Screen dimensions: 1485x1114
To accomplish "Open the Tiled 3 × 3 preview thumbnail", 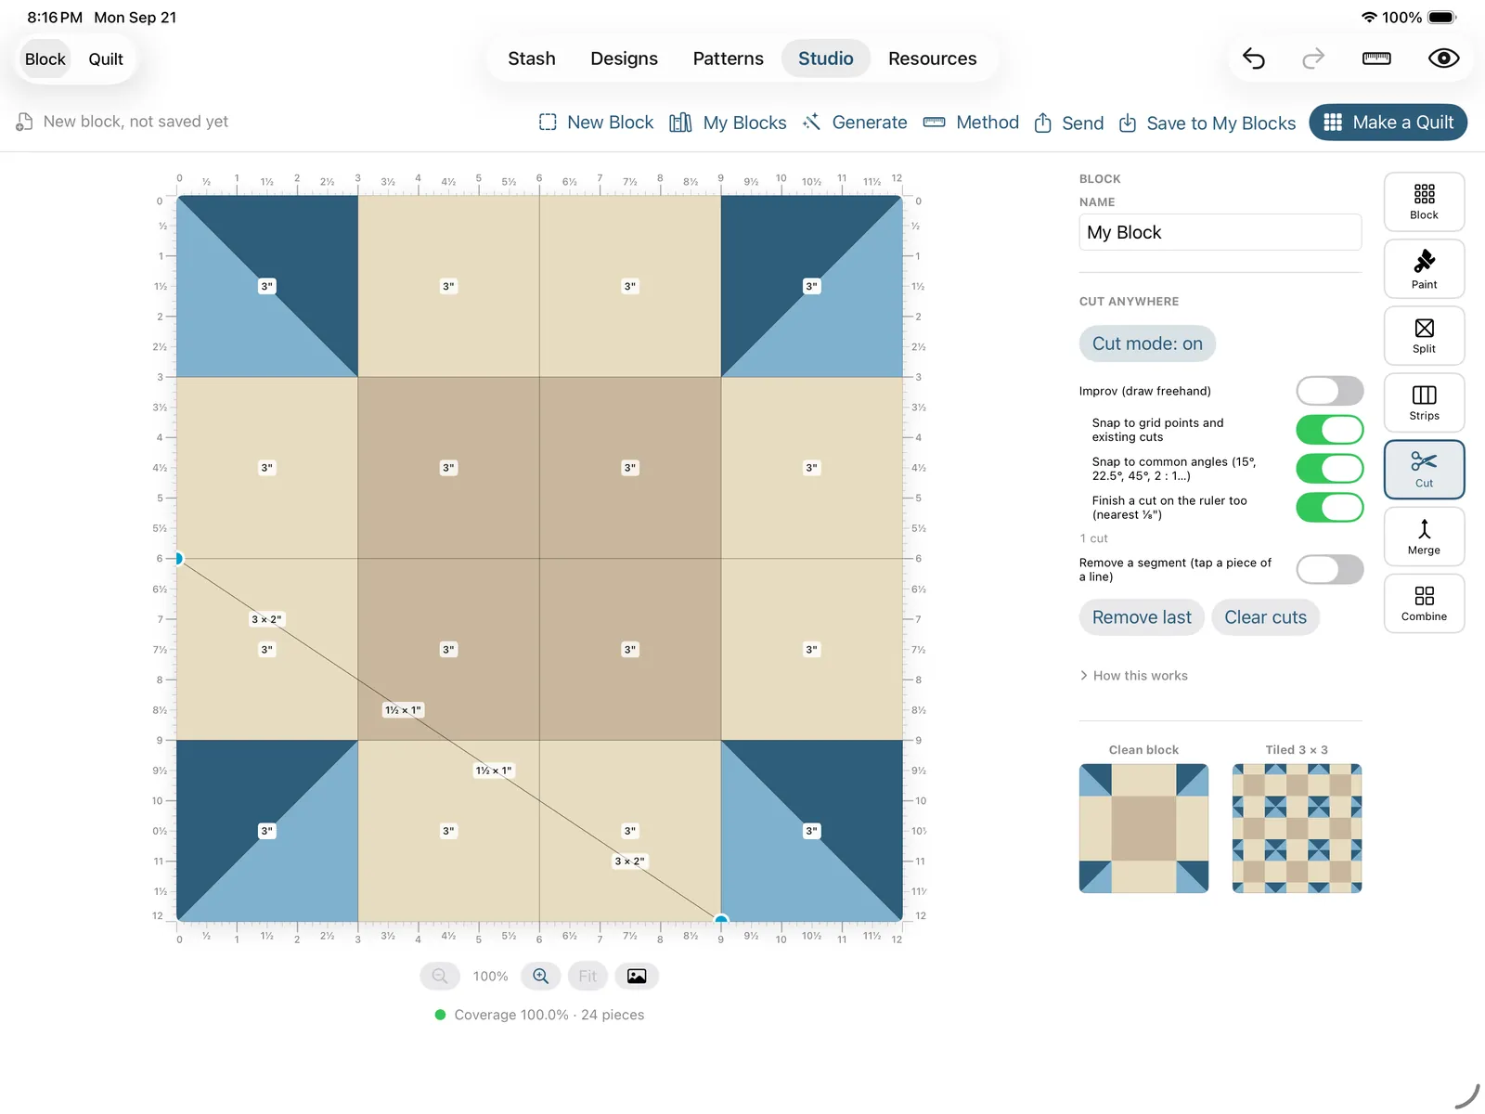I will 1297,828.
